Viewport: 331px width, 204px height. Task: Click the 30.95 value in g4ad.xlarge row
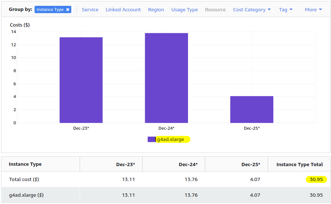click(x=316, y=195)
